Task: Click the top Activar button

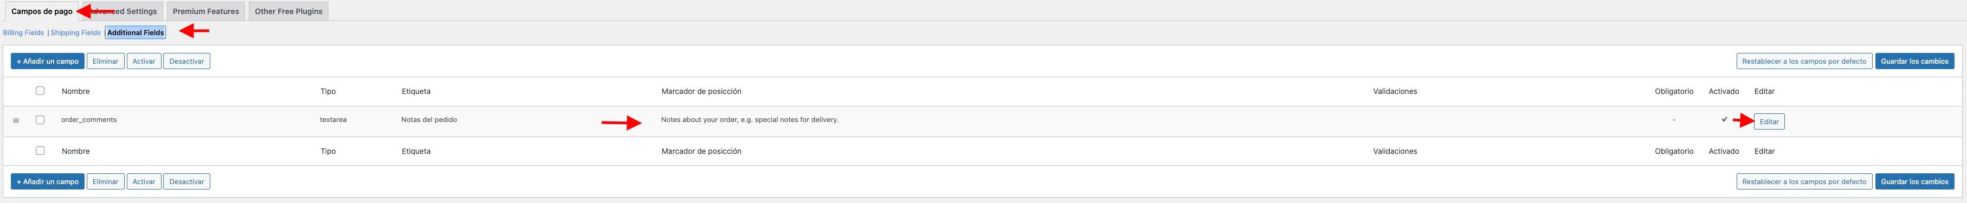Action: pos(144,61)
